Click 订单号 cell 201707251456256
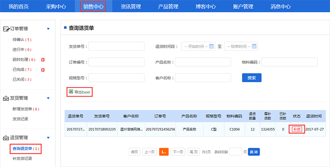Screen dimensions: 330x167 161,129
